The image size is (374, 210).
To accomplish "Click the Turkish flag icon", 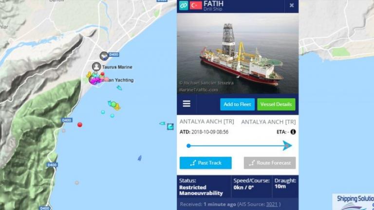I will coord(196,5).
